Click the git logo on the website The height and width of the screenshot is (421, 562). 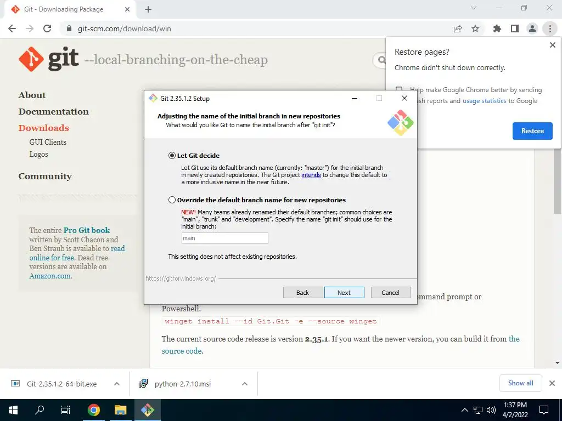(48, 59)
